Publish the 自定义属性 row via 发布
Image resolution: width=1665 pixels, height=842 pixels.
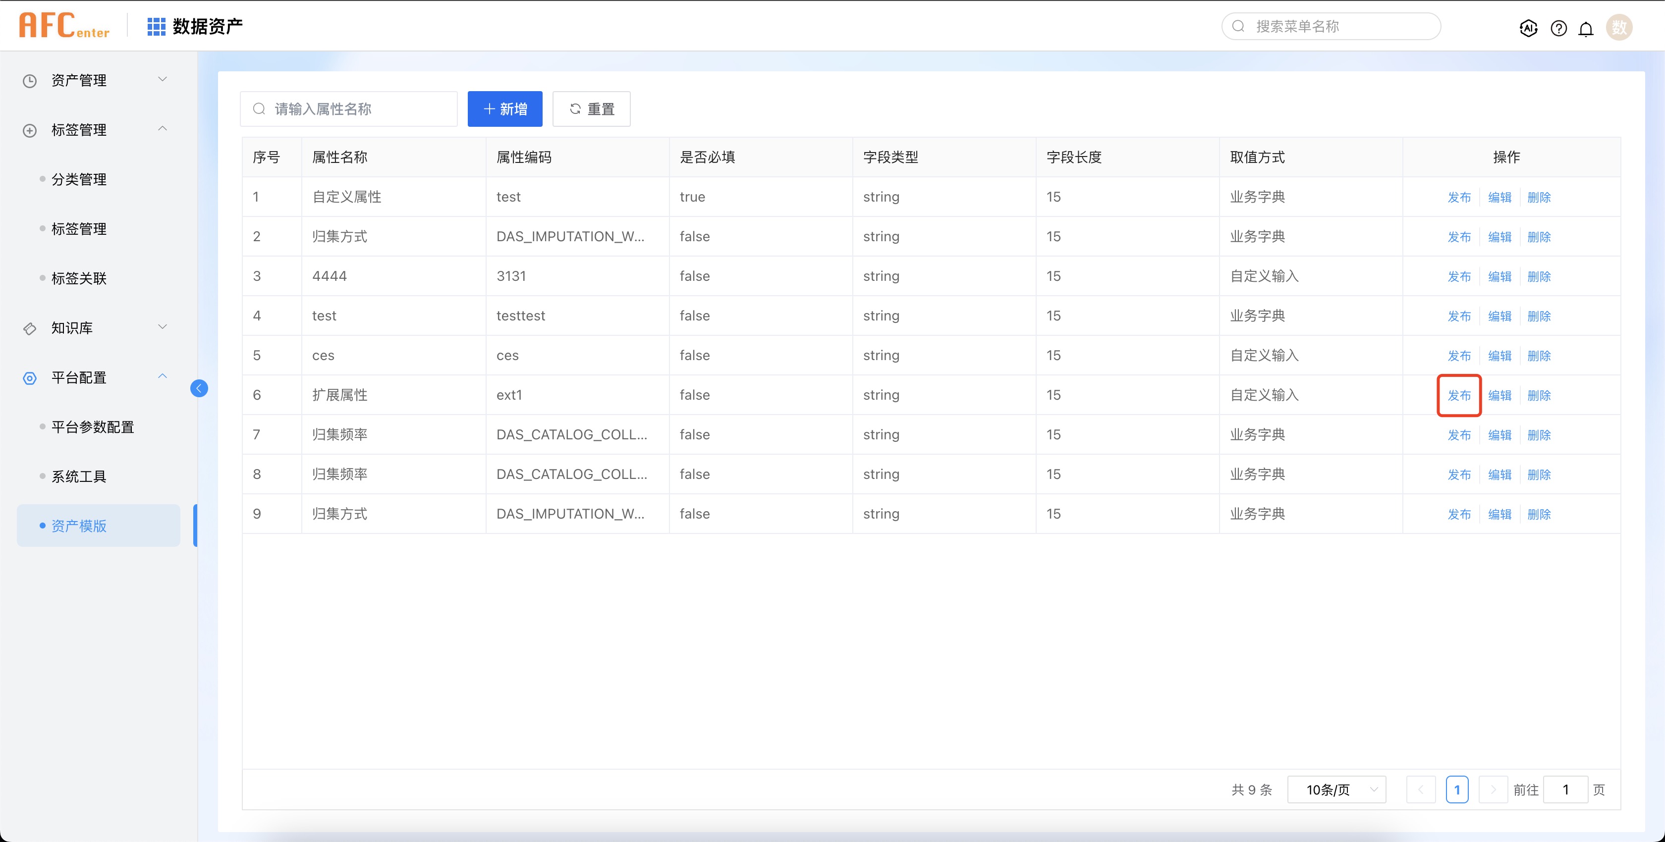click(x=1459, y=197)
